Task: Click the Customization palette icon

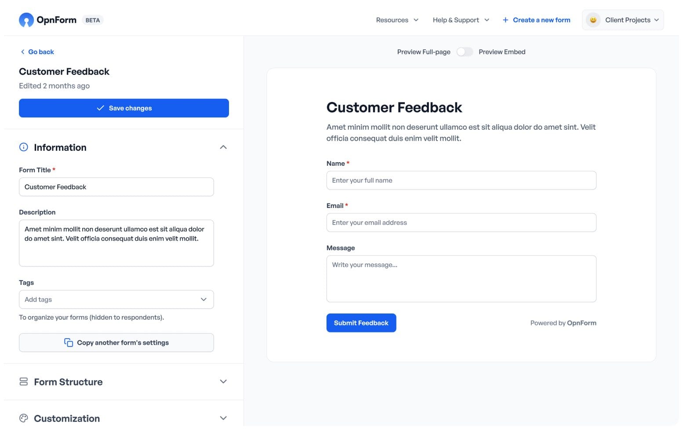Action: coord(24,418)
